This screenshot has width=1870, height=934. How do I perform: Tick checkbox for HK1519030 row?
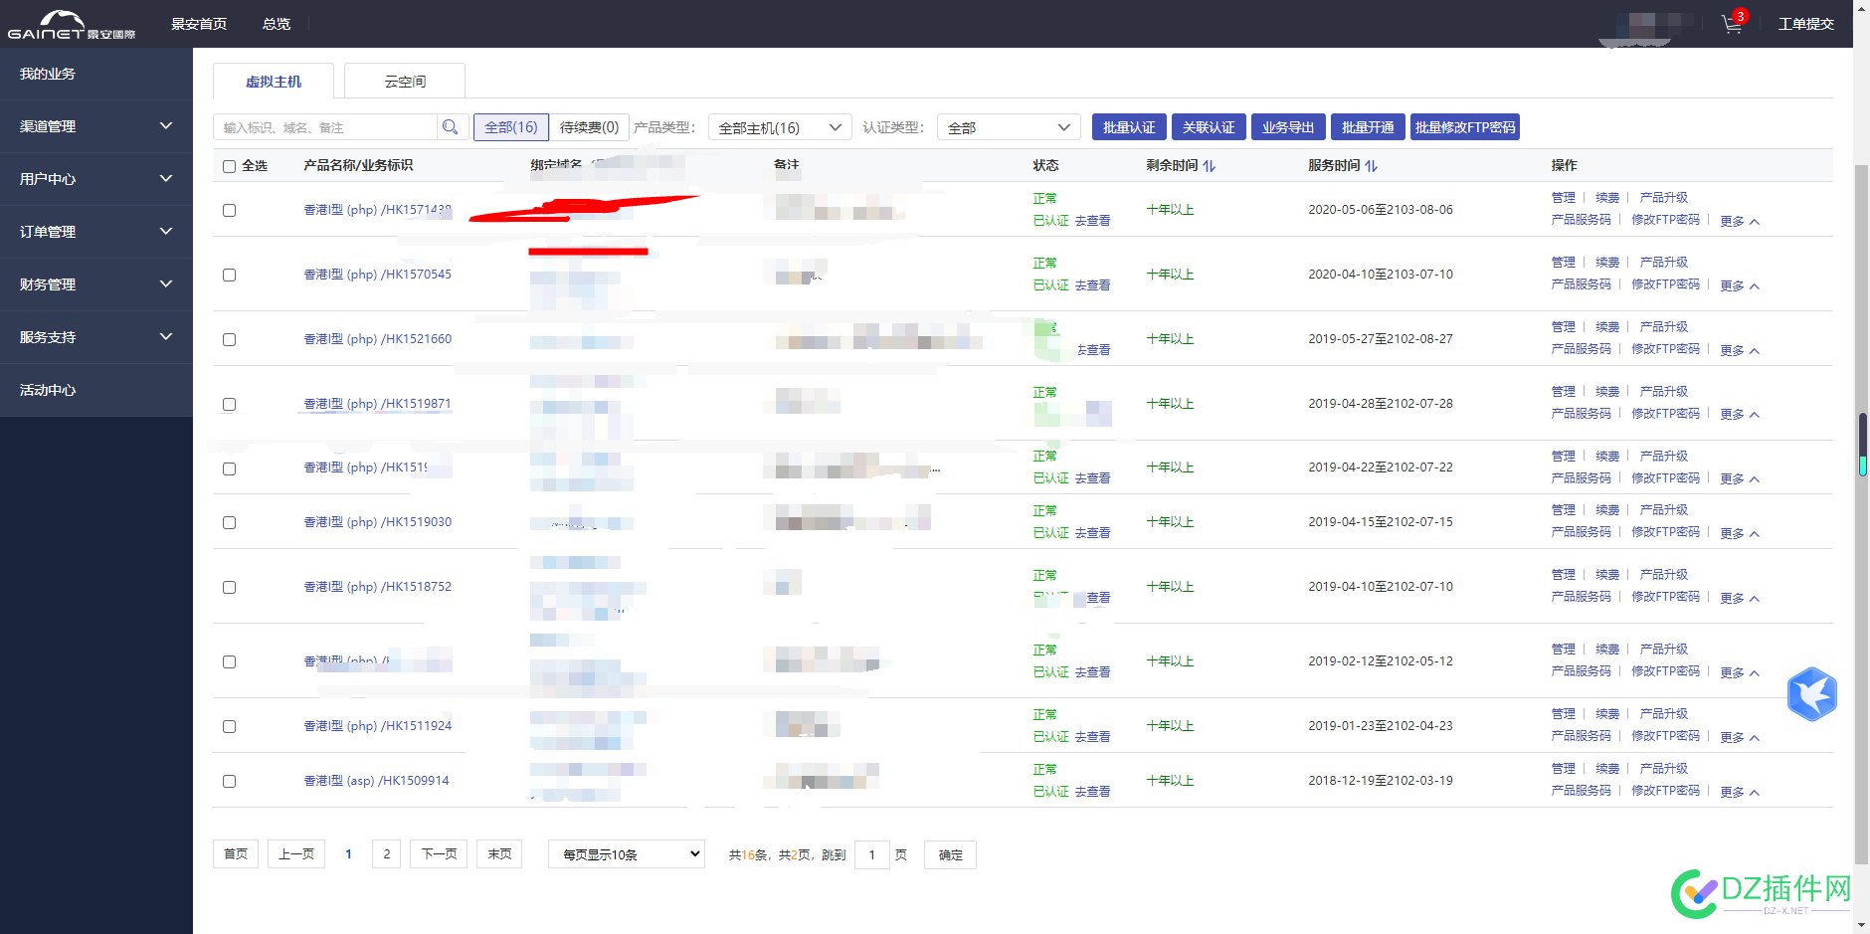pyautogui.click(x=229, y=522)
